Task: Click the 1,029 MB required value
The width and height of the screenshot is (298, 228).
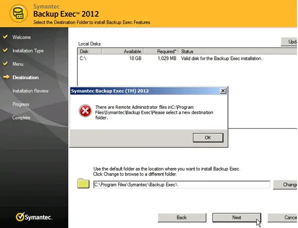Action: click(x=167, y=58)
